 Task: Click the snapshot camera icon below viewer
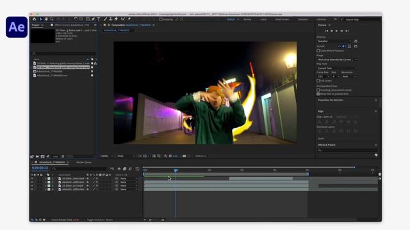pos(184,156)
